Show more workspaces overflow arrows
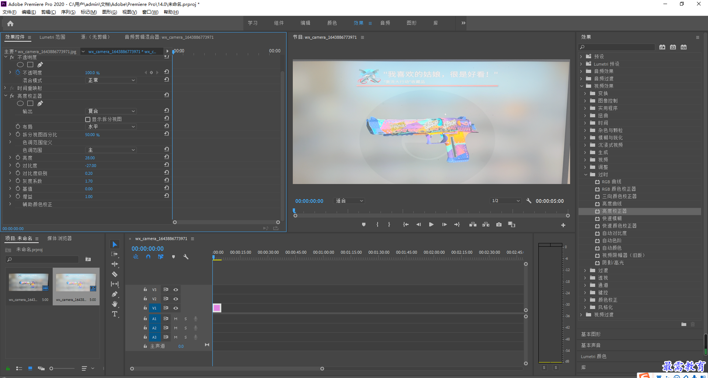The height and width of the screenshot is (378, 708). point(463,23)
